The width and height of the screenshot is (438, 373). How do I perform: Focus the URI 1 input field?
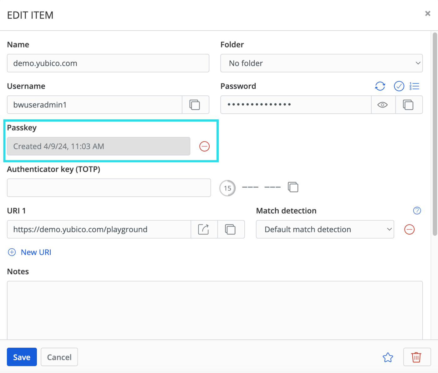99,230
